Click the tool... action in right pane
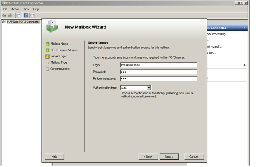 212,53
